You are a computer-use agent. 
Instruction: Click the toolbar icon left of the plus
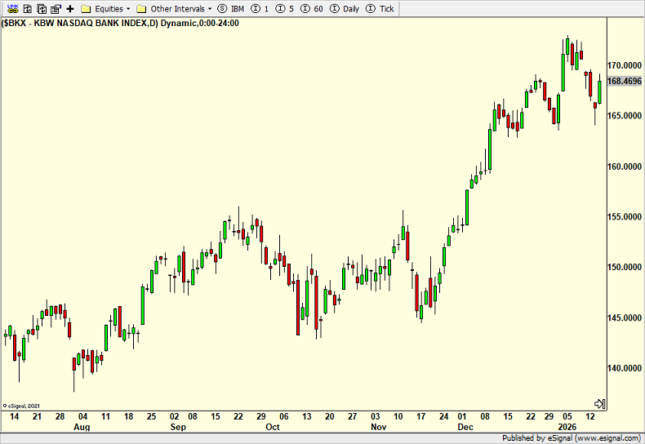[x=56, y=8]
